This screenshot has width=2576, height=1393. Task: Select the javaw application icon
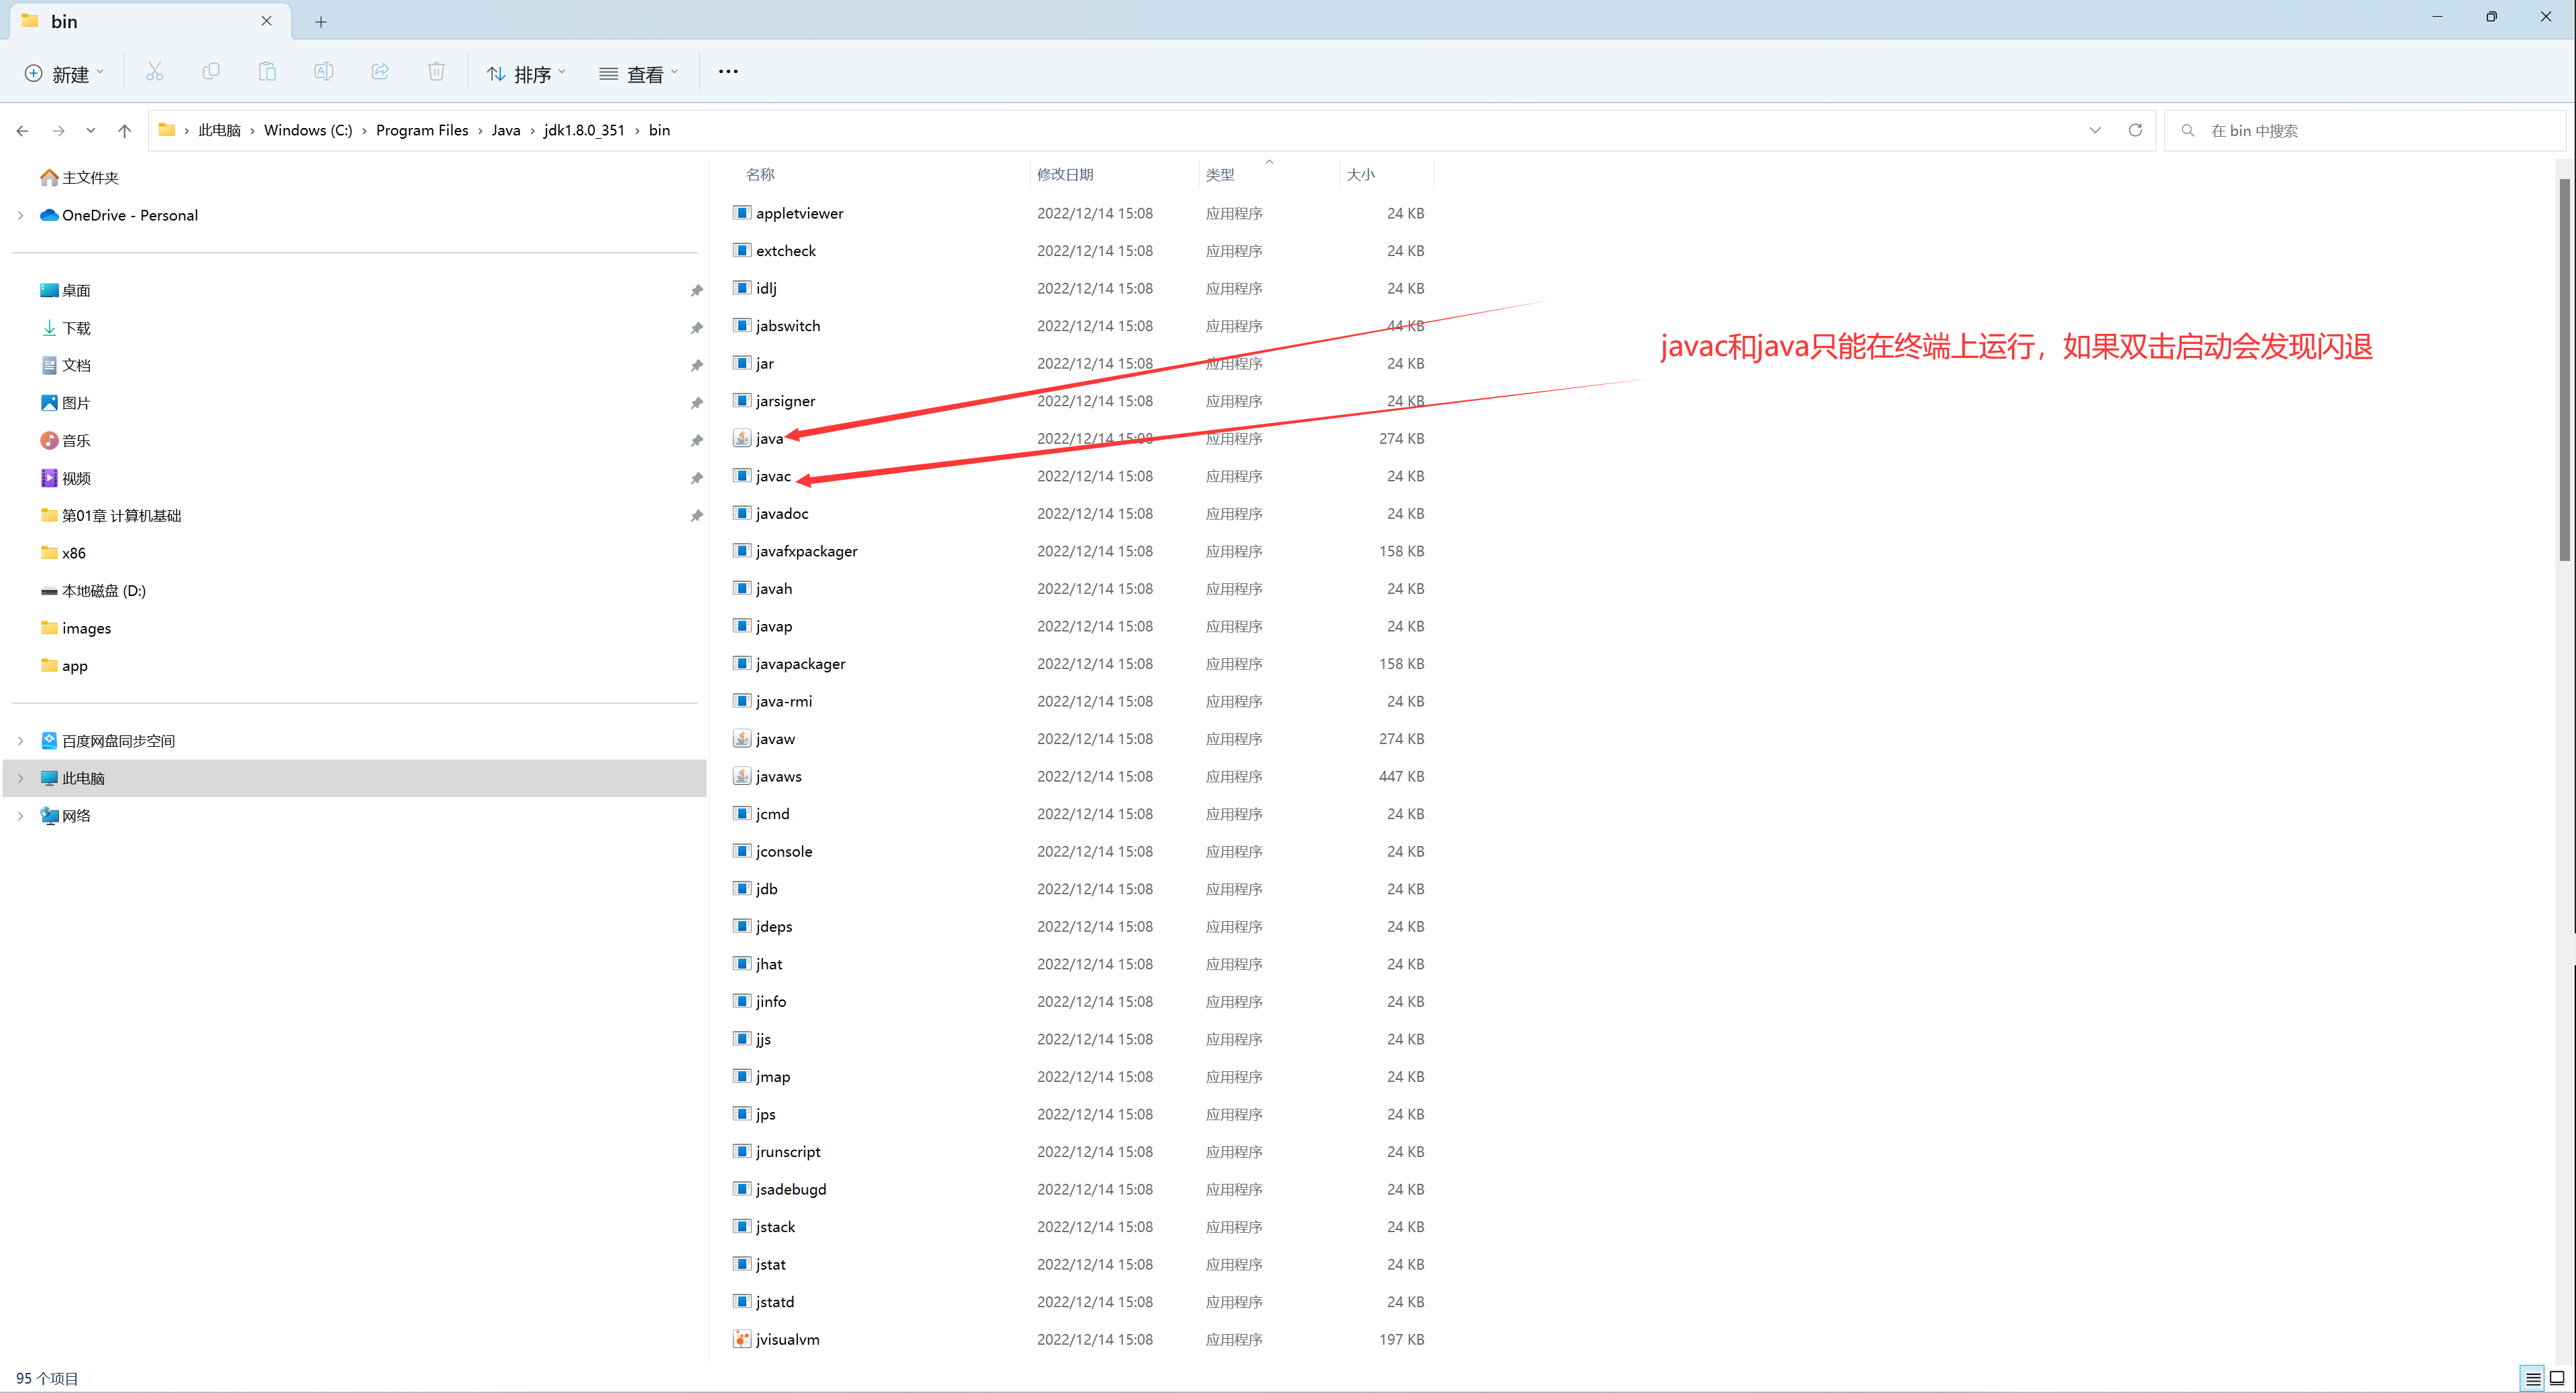point(742,739)
